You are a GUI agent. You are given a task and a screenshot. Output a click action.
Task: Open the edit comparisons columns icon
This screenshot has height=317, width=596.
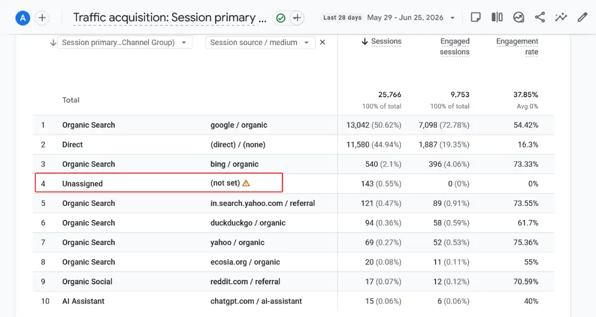497,18
